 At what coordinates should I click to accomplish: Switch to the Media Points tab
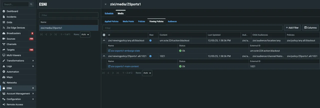tap(128, 21)
